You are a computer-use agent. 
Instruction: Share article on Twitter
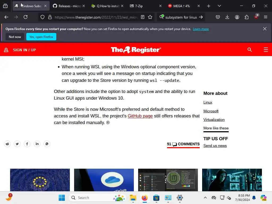pos(17,144)
